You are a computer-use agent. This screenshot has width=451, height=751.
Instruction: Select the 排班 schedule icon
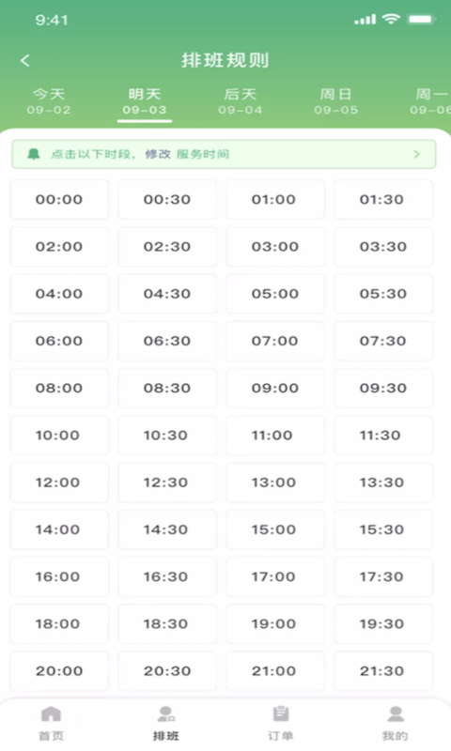pos(165,714)
